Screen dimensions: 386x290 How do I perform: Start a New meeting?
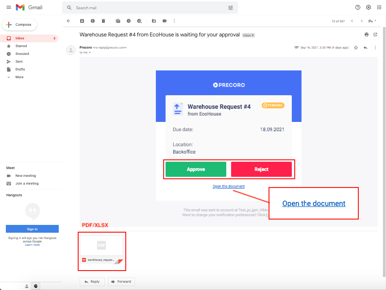point(26,176)
